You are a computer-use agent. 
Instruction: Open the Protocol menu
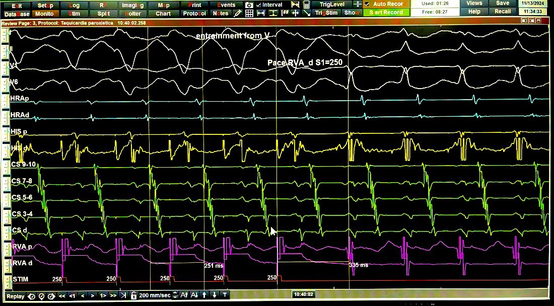pyautogui.click(x=194, y=14)
